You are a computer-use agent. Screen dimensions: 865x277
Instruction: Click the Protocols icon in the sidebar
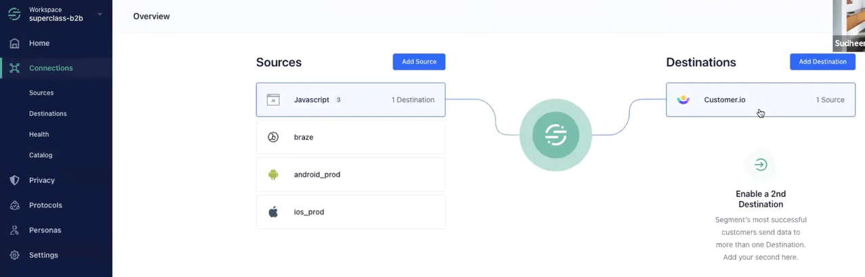[x=14, y=205]
